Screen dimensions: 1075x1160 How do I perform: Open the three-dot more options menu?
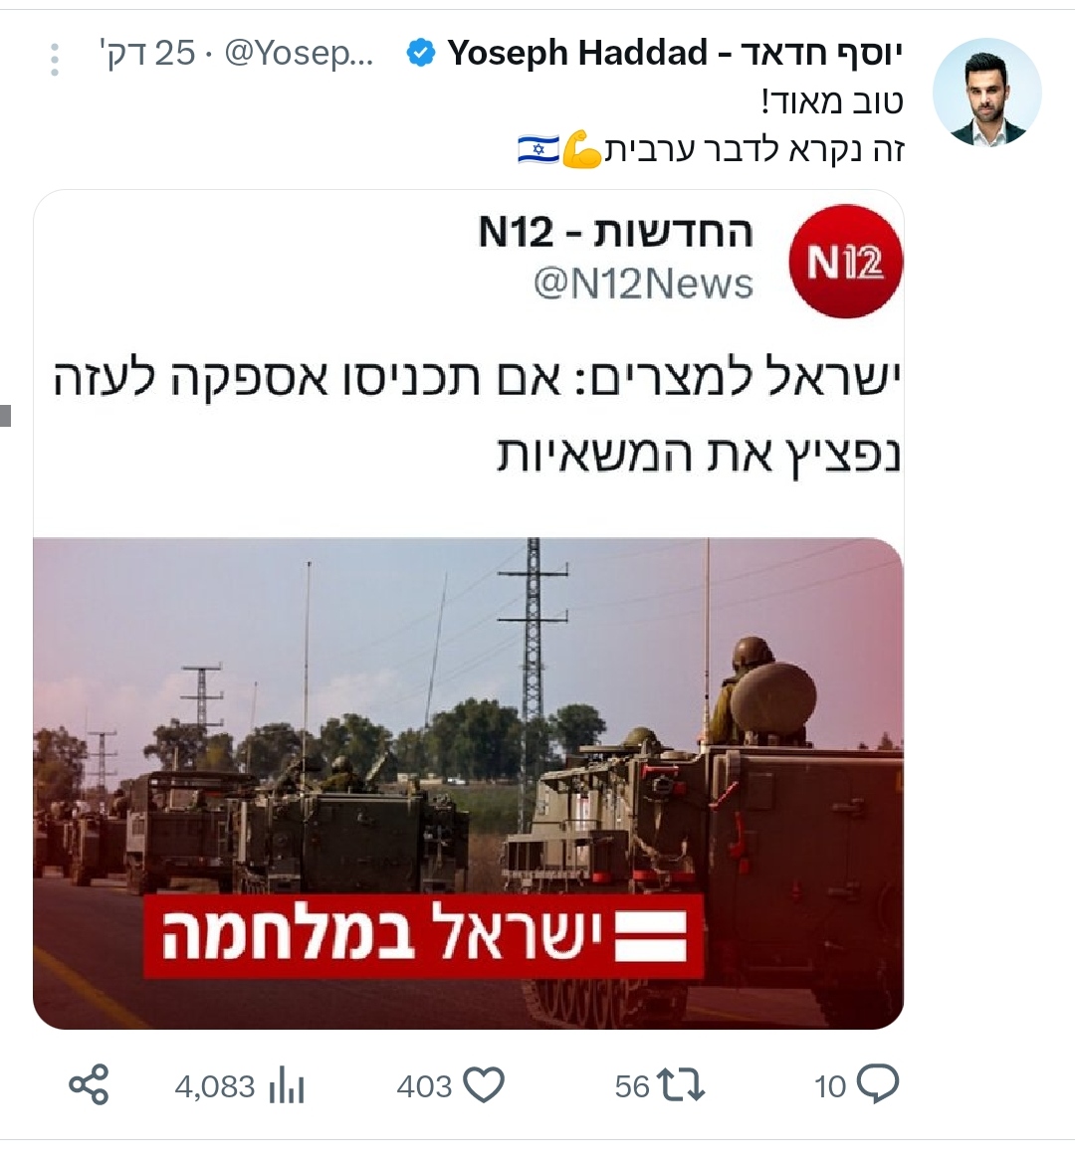(54, 59)
